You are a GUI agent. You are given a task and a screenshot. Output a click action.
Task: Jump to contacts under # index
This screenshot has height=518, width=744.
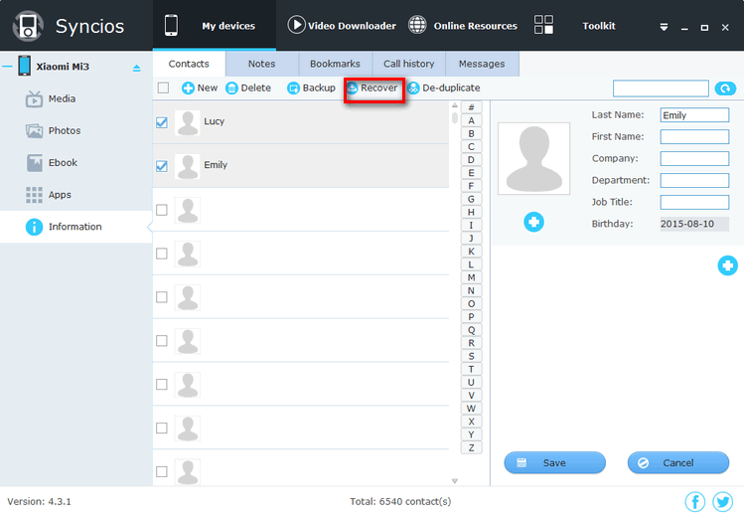[x=471, y=107]
